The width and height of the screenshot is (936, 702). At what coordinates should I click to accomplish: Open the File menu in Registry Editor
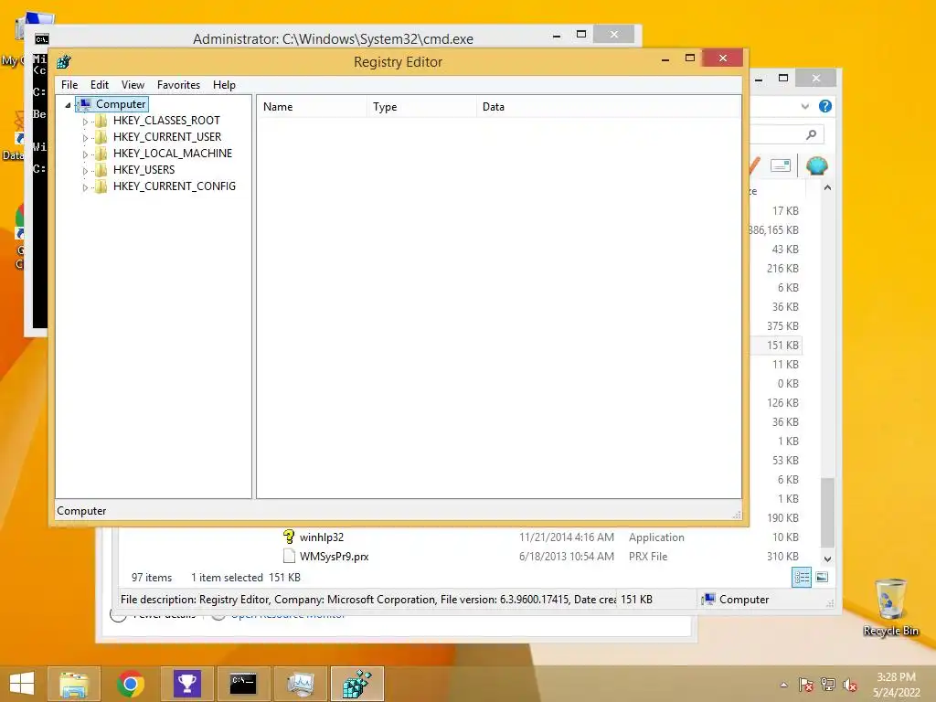(69, 85)
